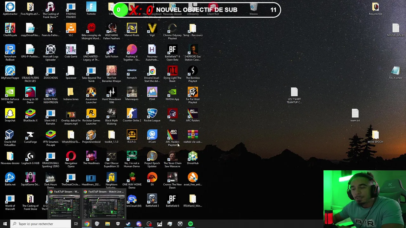Open Tenorshare ReiBoot icon
The image size is (406, 228).
coord(10,53)
